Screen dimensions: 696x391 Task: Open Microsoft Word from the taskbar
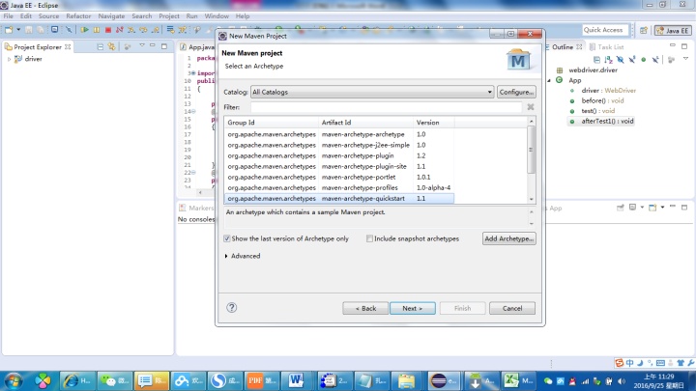(x=296, y=380)
